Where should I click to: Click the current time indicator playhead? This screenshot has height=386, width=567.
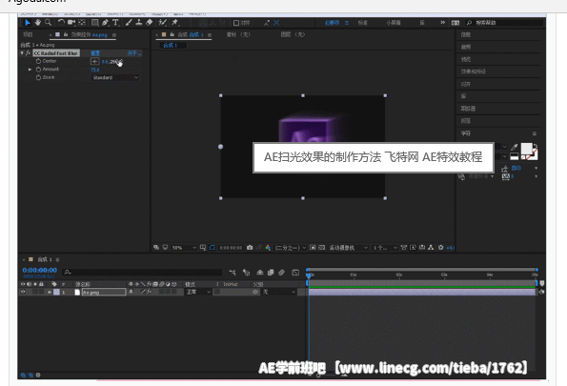pos(309,275)
